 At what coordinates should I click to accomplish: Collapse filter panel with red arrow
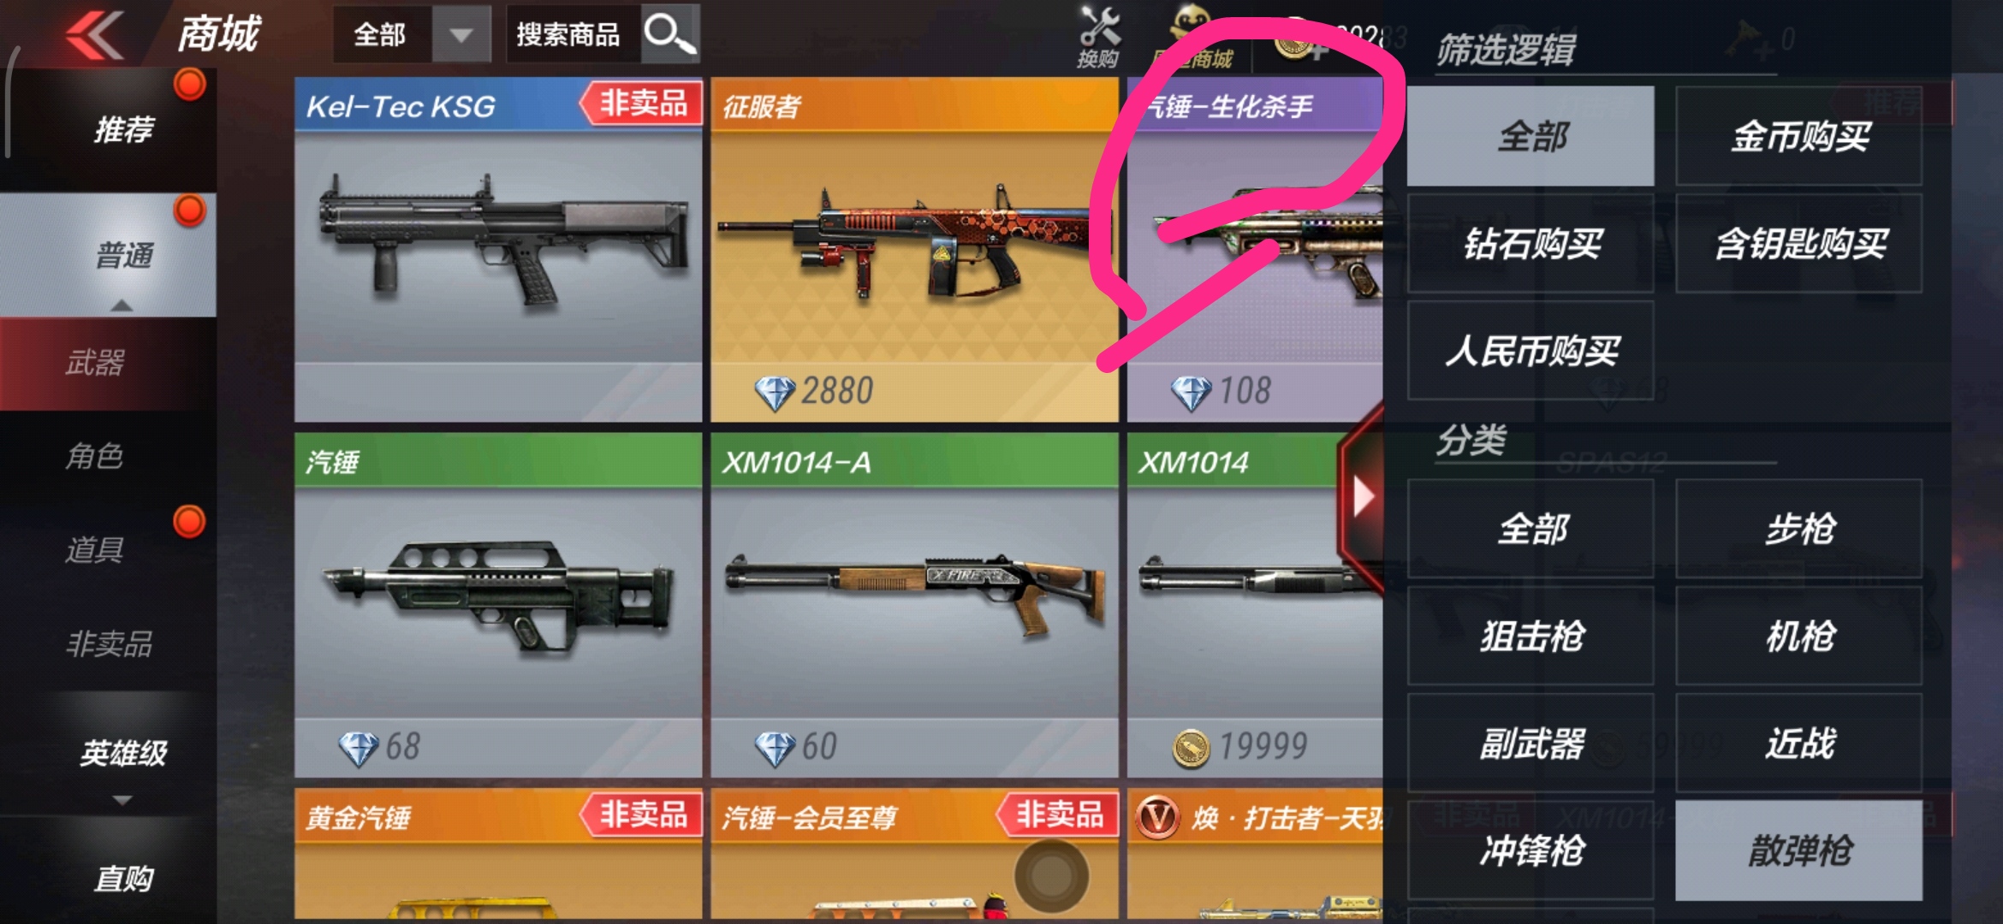click(x=1363, y=496)
